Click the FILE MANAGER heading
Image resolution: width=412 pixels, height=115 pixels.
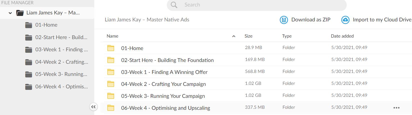coord(17,3)
